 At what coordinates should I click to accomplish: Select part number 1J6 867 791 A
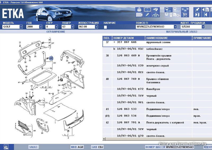coord(128,122)
